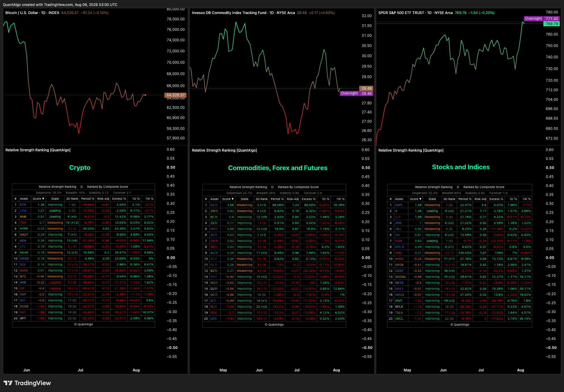Click Breadth 35% stat in Commodities table
The height and width of the screenshot is (392, 564).
pyautogui.click(x=266, y=193)
